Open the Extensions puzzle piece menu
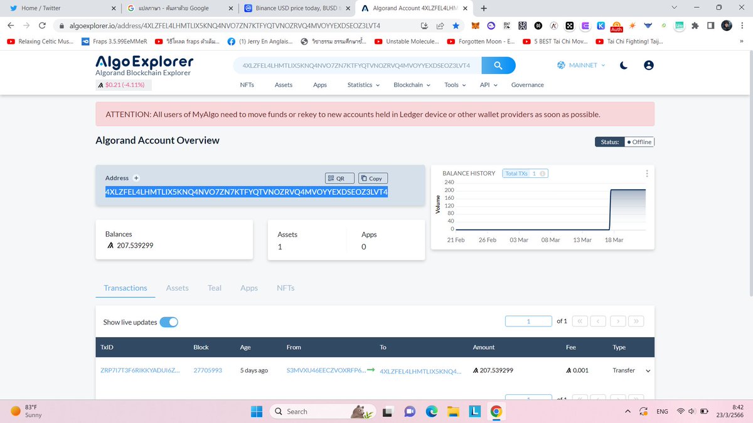 [695, 26]
